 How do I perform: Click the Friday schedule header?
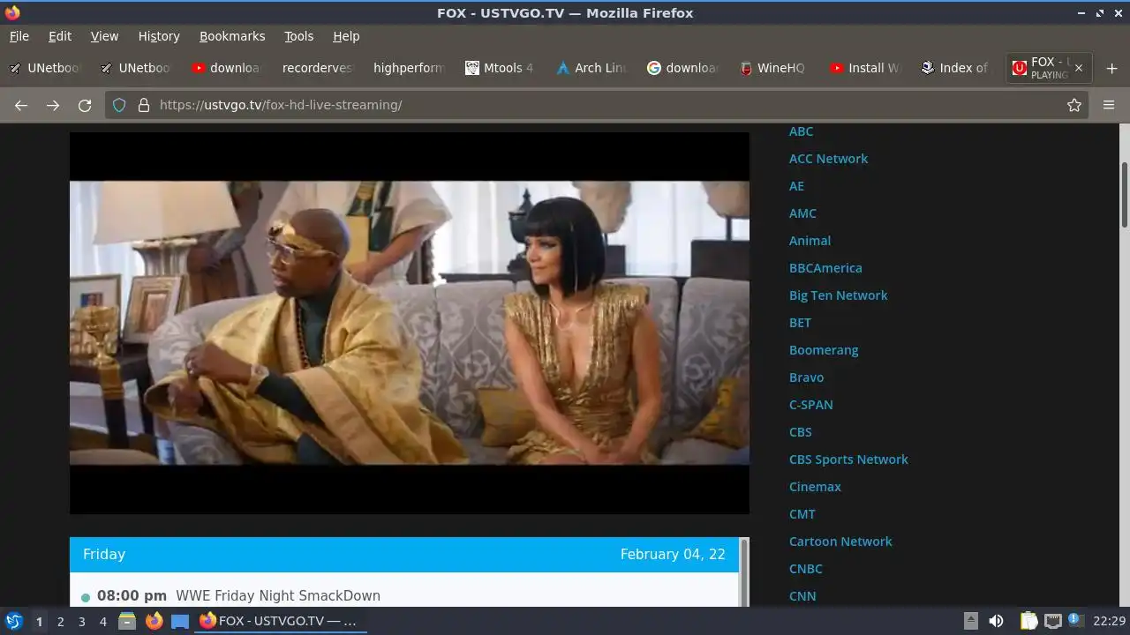404,555
